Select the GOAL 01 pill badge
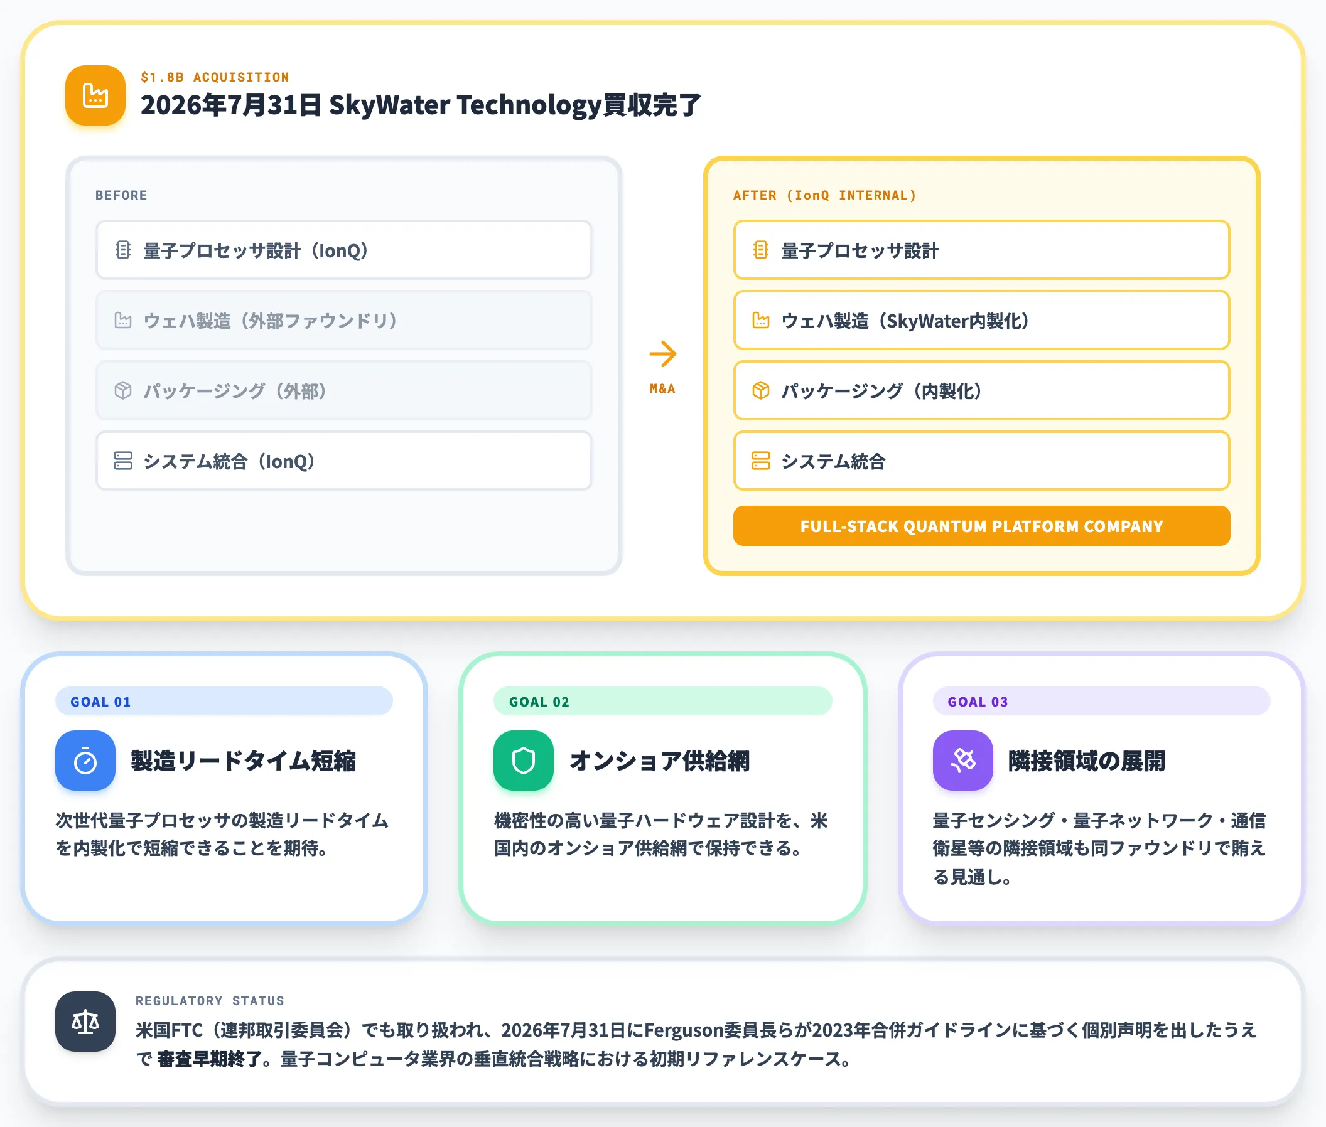This screenshot has height=1127, width=1326. pyautogui.click(x=224, y=702)
